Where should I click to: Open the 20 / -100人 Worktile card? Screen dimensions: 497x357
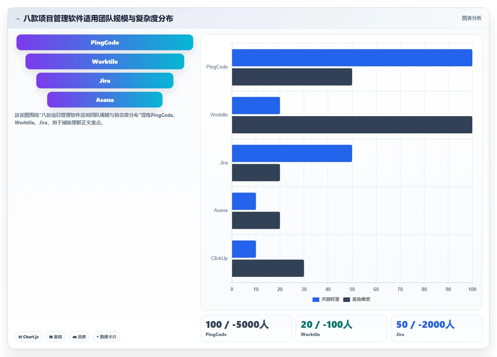(341, 328)
